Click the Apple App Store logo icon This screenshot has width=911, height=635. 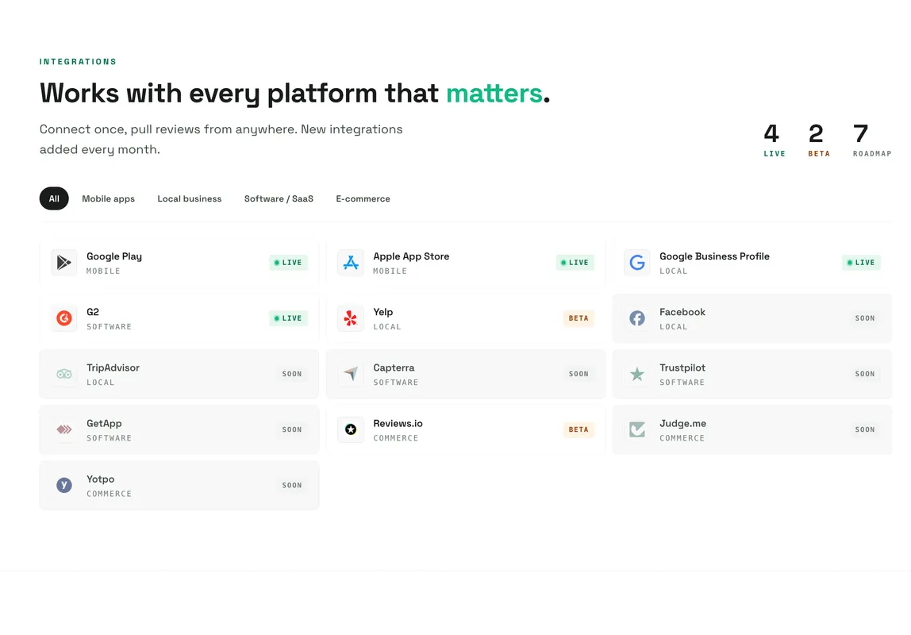(350, 263)
